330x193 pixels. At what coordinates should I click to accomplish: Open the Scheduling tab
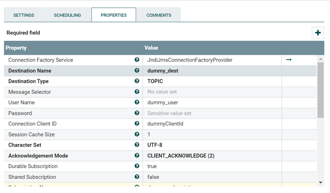click(67, 15)
